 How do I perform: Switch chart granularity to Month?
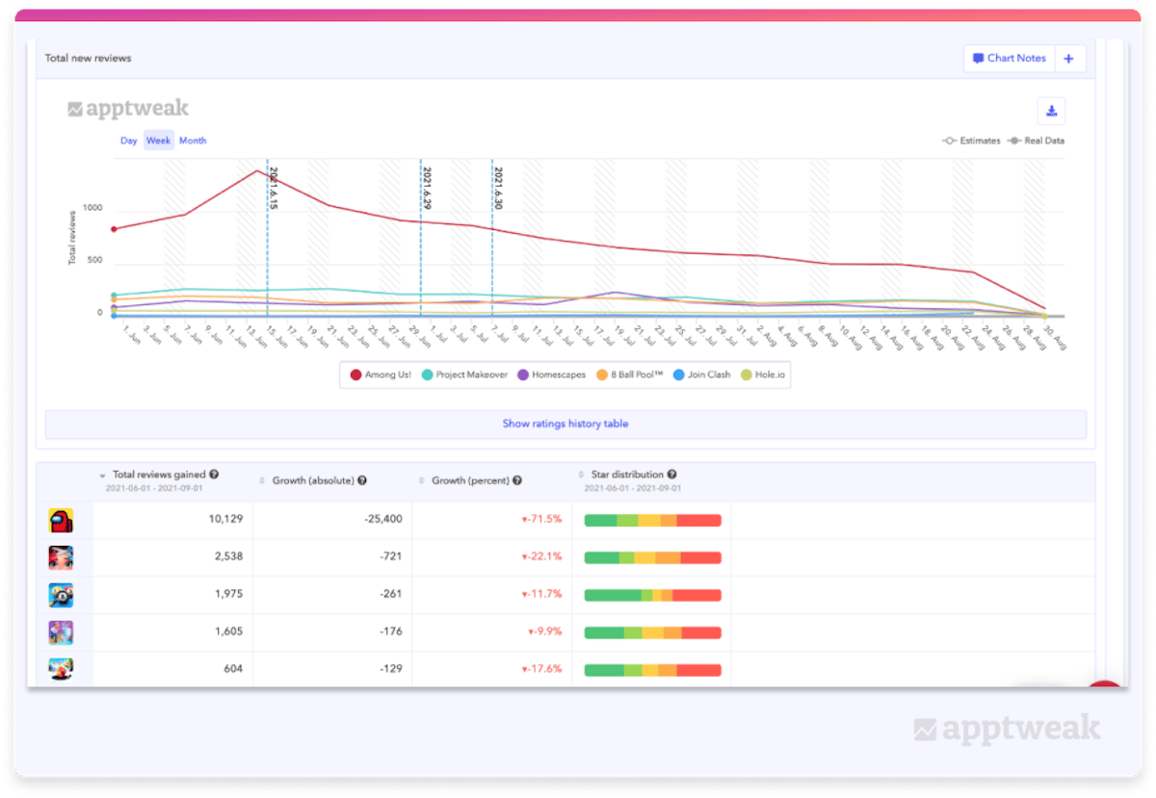coord(193,141)
